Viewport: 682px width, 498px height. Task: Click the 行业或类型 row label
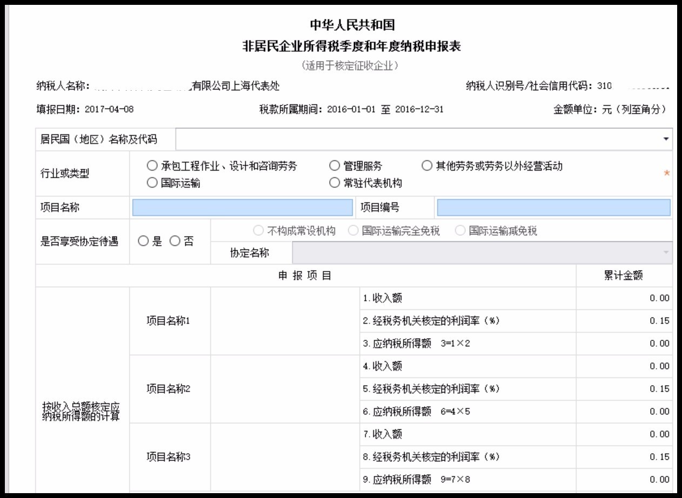pyautogui.click(x=65, y=174)
